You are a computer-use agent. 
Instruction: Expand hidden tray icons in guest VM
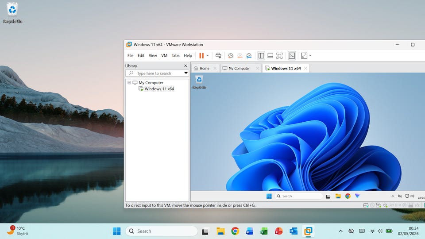coord(393,196)
